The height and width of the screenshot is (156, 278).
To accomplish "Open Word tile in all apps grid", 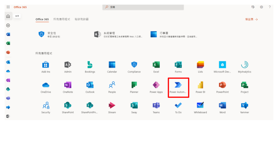I will [222, 108].
